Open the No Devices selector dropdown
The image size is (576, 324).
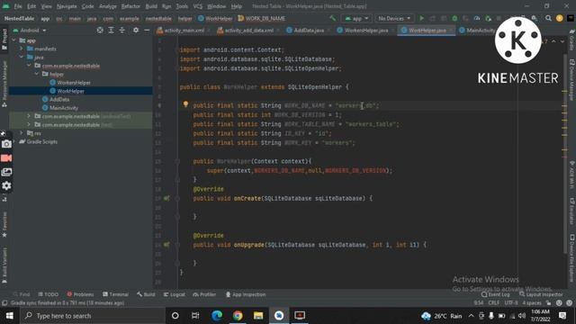(394, 18)
